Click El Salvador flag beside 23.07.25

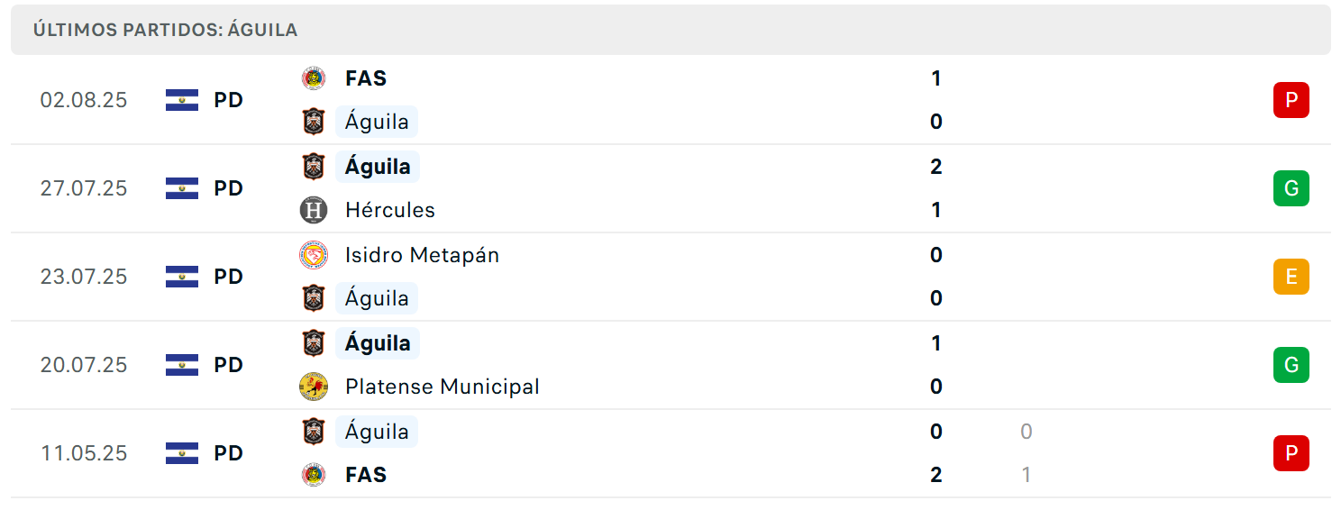tap(182, 277)
